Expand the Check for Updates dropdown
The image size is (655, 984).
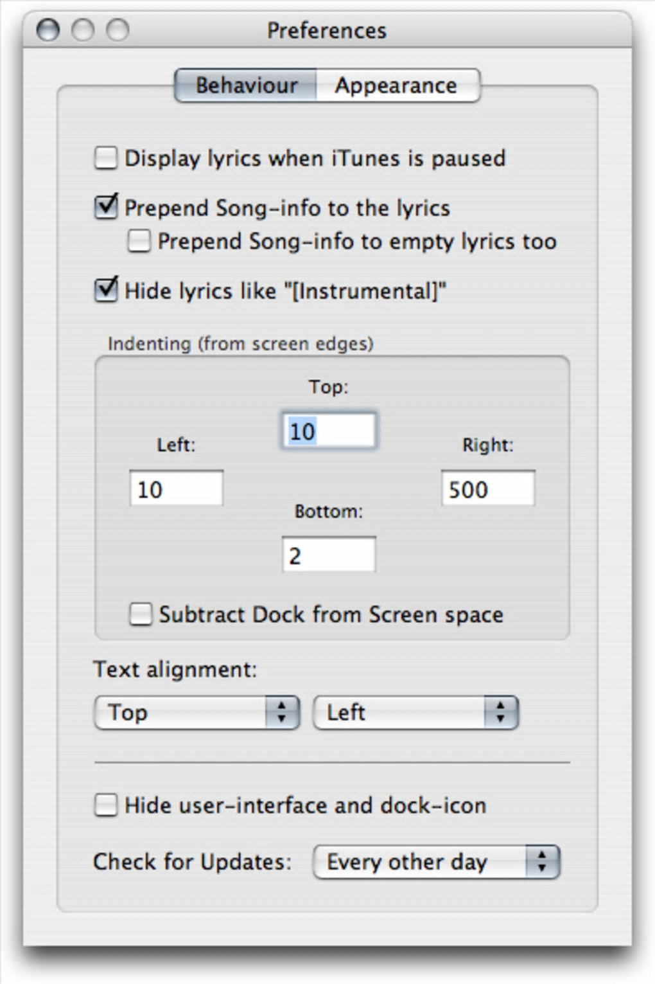(436, 862)
